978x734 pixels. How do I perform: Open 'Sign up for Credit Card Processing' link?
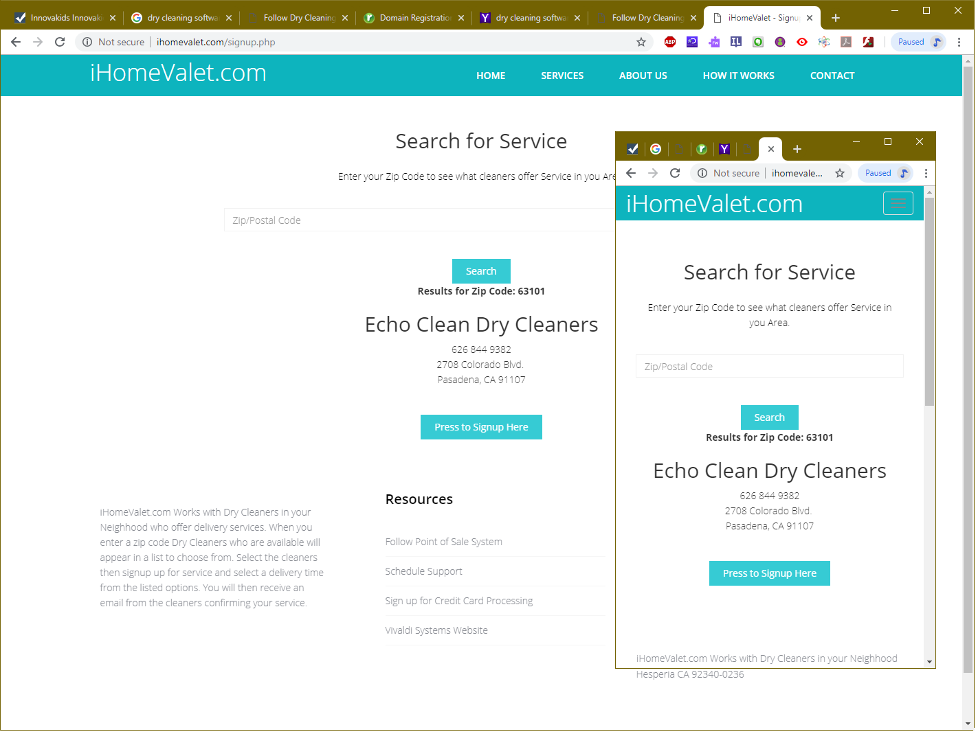coord(459,601)
